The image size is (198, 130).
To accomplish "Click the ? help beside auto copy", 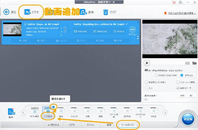I will [190, 88].
